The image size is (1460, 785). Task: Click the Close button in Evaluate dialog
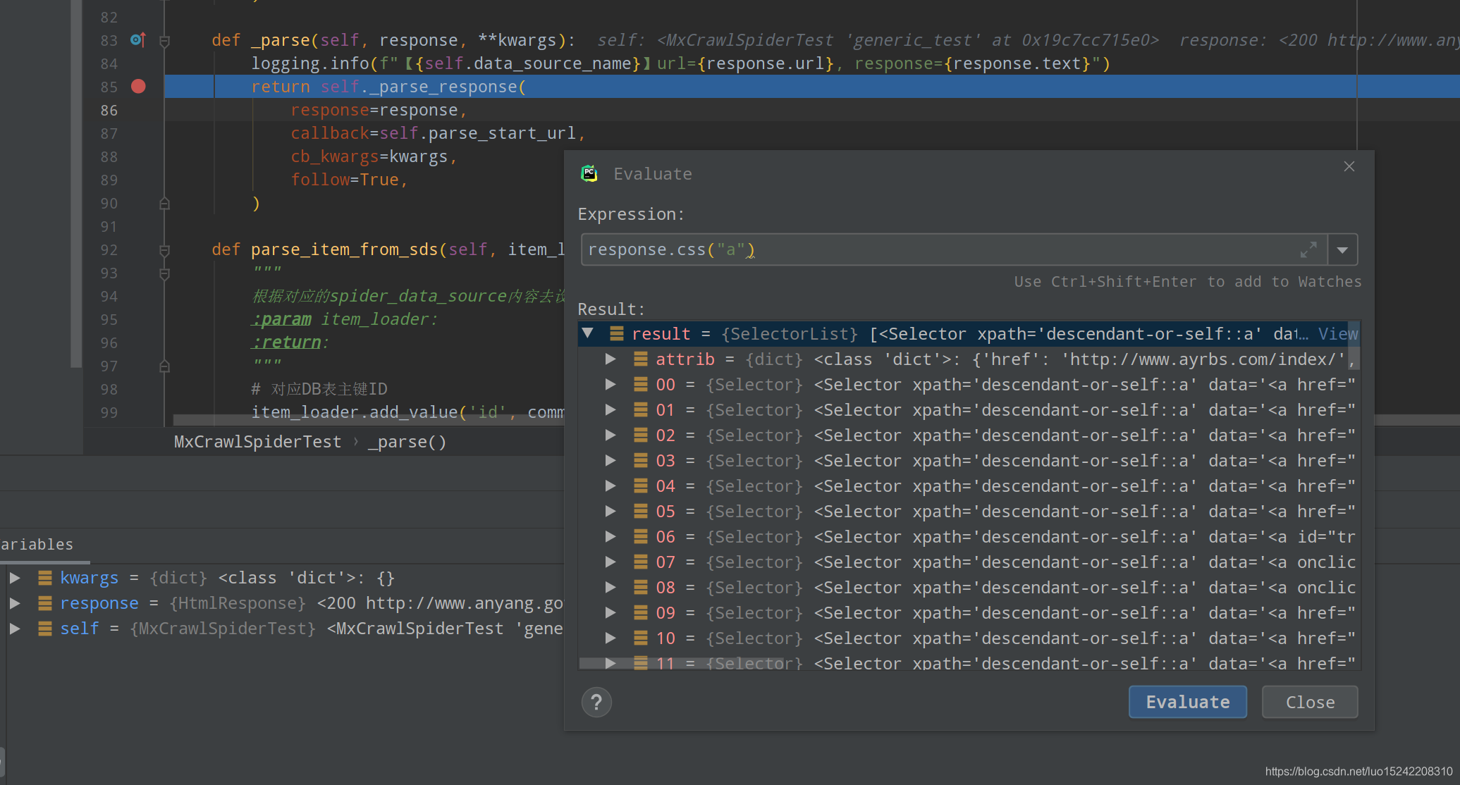(1310, 702)
